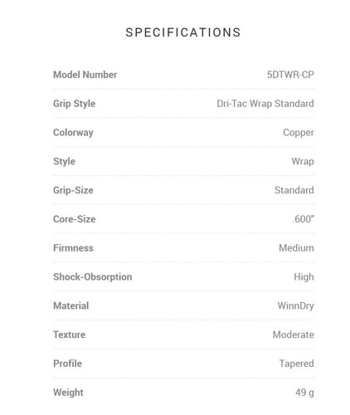Click the Dri-Tac Wrap Standard value
Screen dimensions: 350x415
[265, 104]
